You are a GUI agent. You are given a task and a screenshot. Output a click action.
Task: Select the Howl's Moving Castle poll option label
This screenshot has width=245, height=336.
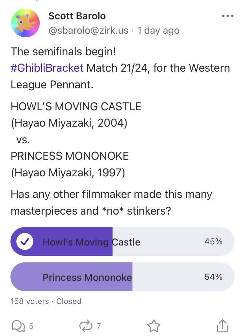91,242
